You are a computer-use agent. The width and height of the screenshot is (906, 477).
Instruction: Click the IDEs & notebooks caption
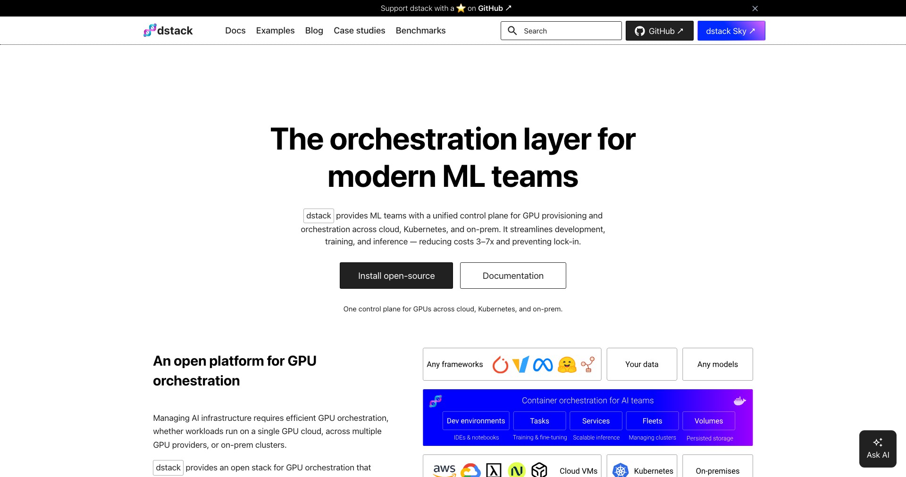pyautogui.click(x=476, y=438)
